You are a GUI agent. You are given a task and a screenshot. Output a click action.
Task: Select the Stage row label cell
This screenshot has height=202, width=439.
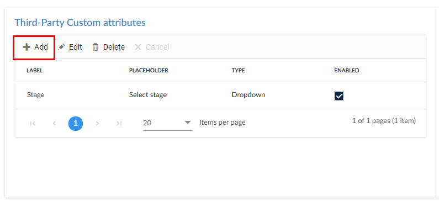pyautogui.click(x=35, y=95)
